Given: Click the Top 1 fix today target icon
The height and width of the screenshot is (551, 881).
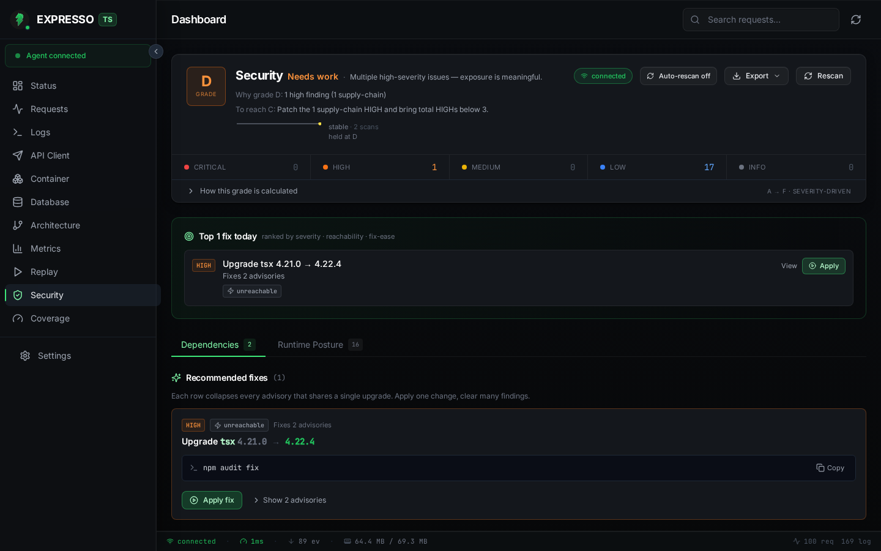Looking at the screenshot, I should [189, 236].
